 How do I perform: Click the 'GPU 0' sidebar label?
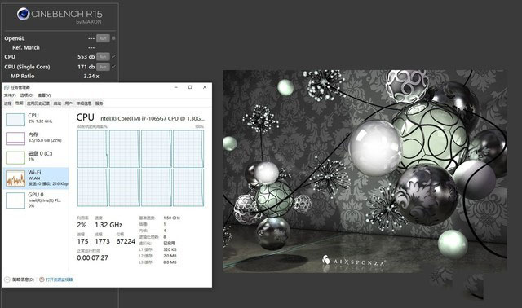(36, 194)
